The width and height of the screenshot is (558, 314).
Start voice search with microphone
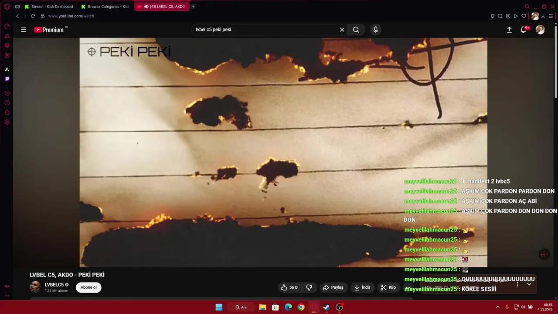[376, 30]
